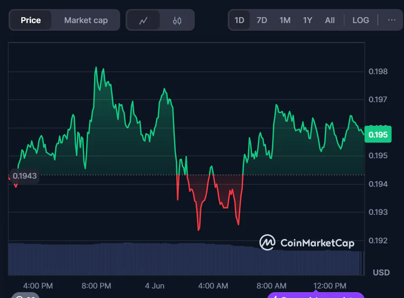Click the green 0.195 current price tag
This screenshot has height=298, width=404.
[377, 135]
